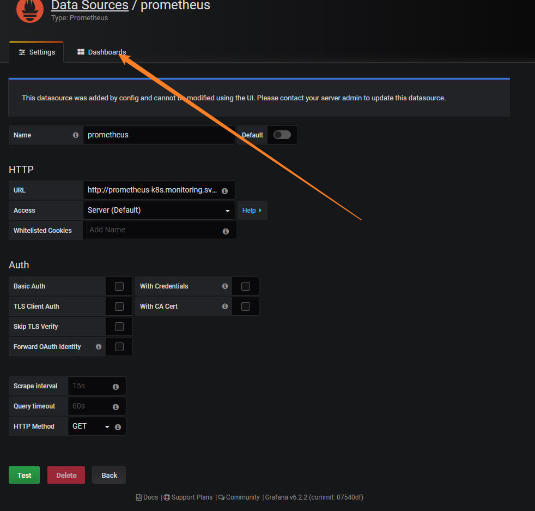Open the Data Sources breadcrumb link
The width and height of the screenshot is (535, 511).
tap(89, 6)
